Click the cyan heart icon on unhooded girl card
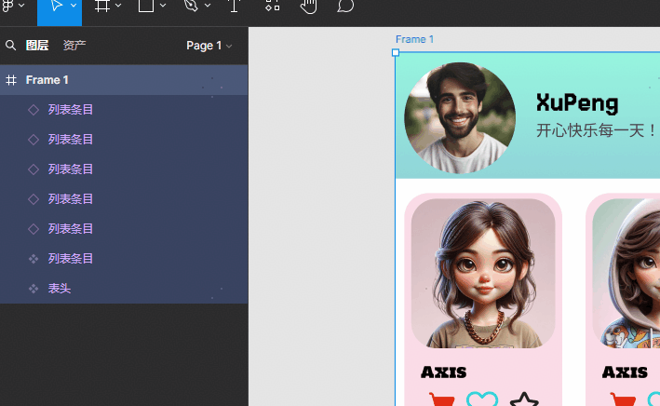The height and width of the screenshot is (406, 660). click(x=482, y=399)
